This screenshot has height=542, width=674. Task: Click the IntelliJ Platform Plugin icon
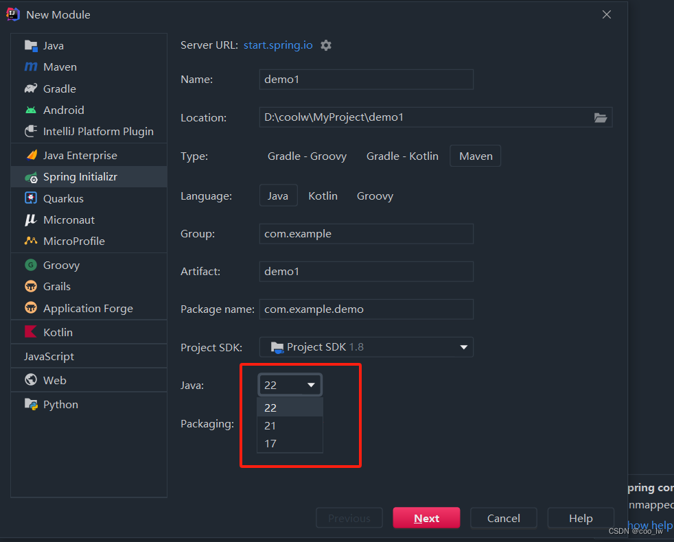[31, 131]
